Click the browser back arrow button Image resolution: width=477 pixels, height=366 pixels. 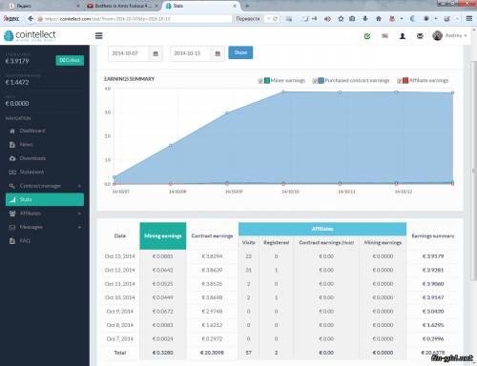click(31, 19)
